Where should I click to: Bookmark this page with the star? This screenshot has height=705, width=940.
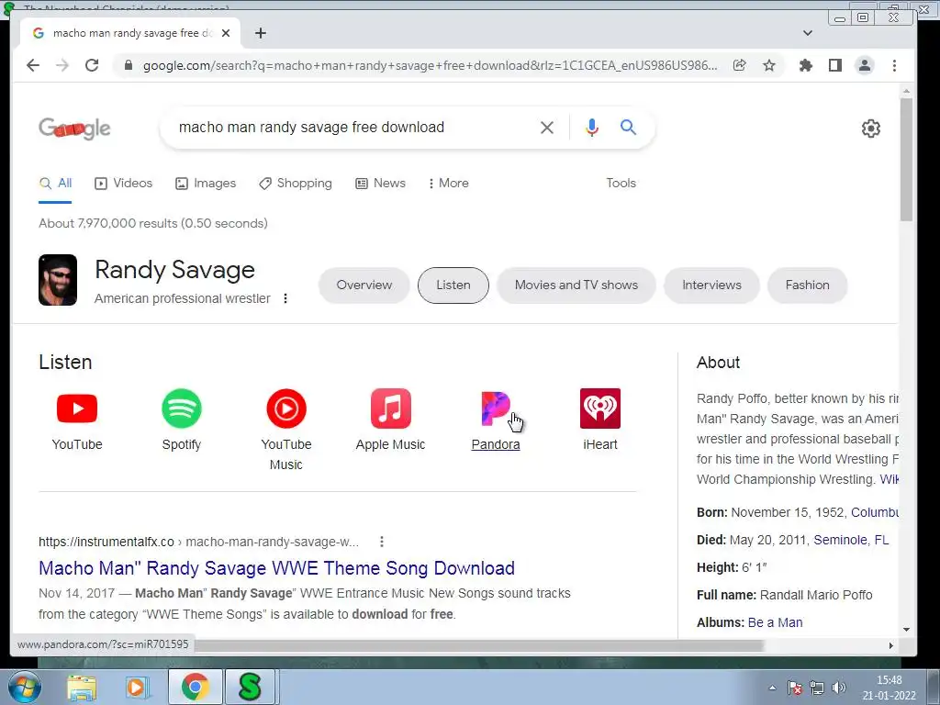click(x=769, y=65)
